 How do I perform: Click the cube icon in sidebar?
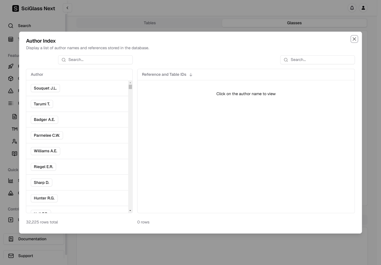pos(11,79)
